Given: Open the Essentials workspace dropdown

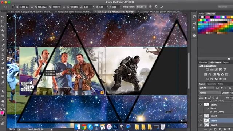Looking at the screenshot, I should click(225, 7).
